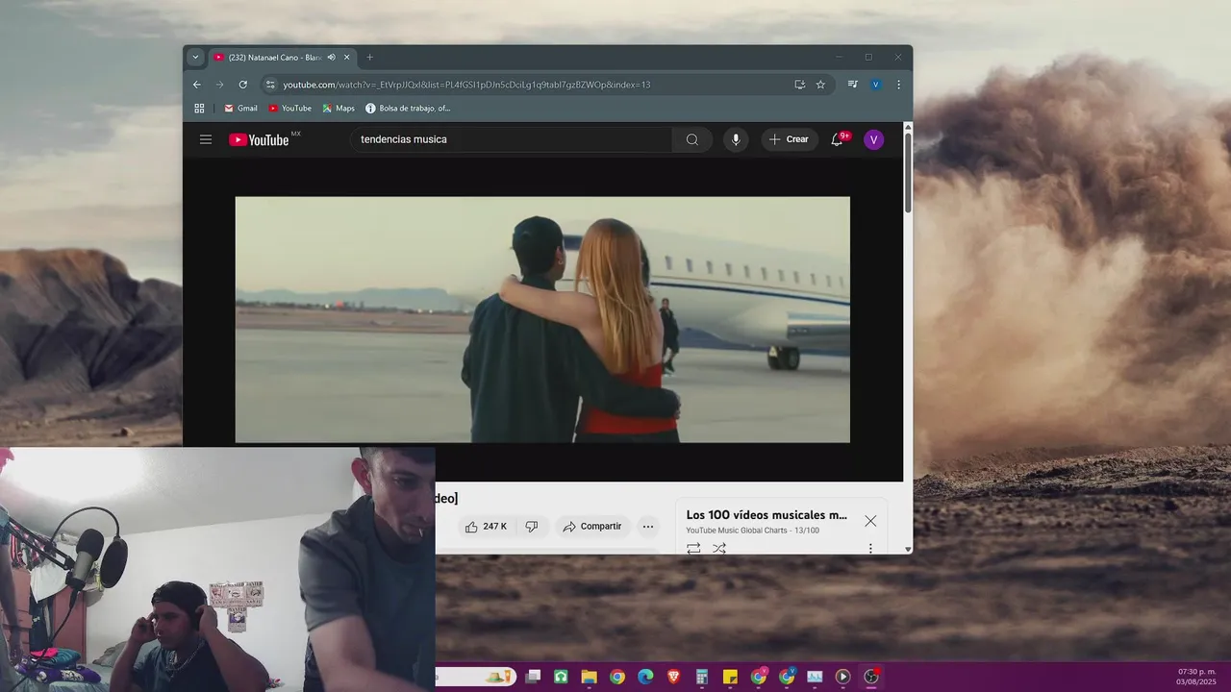Open YouTube bookmark in bookmarks bar
Image resolution: width=1231 pixels, height=692 pixels.
point(289,109)
